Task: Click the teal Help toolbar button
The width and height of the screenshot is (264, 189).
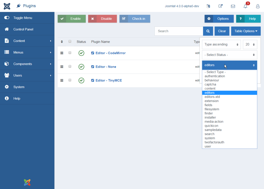Action: click(248, 19)
